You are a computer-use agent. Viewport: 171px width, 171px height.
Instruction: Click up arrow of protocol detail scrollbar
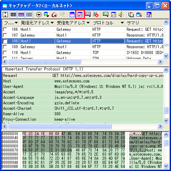click(x=166, y=70)
